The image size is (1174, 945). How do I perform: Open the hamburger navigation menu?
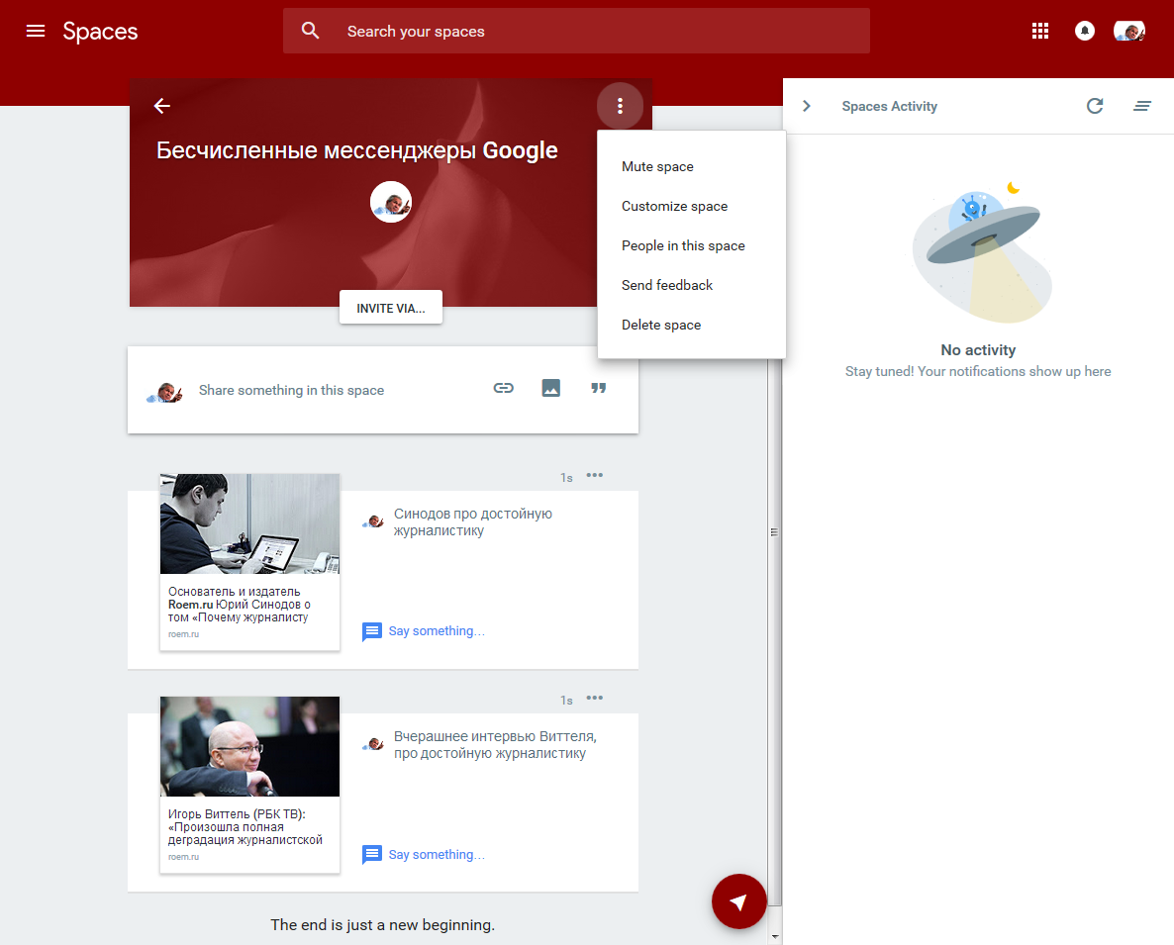click(x=36, y=31)
